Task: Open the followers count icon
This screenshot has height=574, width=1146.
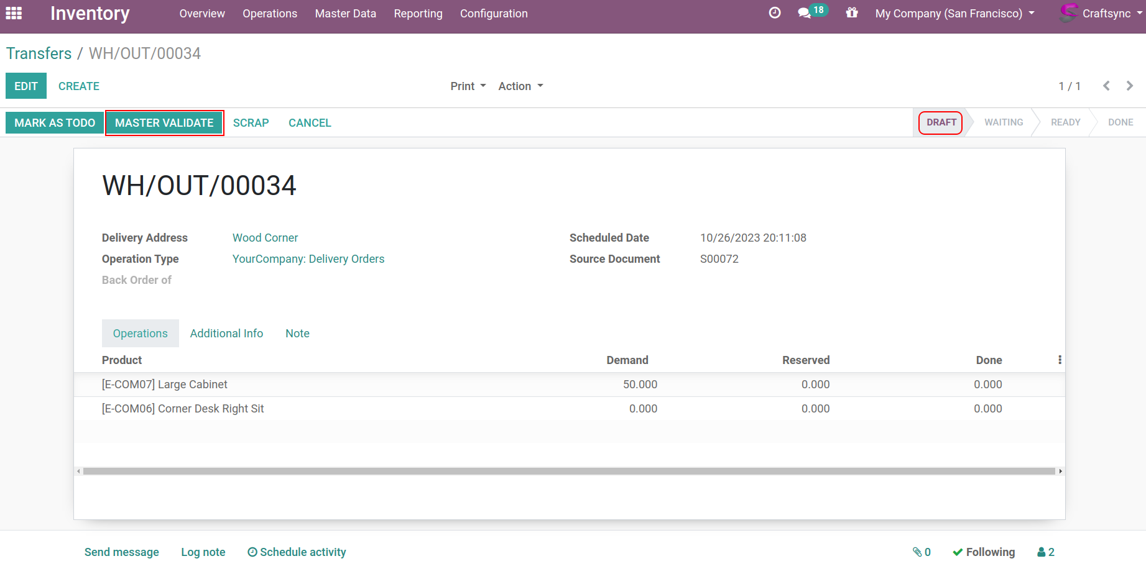Action: [x=1046, y=552]
